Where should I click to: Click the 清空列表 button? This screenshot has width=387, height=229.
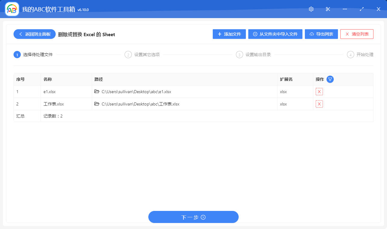point(357,34)
